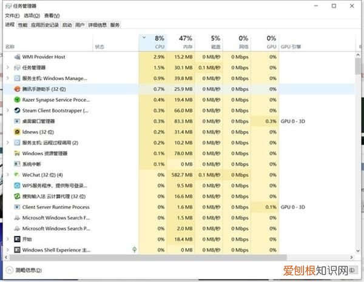Click the vertical scrollbar down arrow
Viewport: 364px width, 282px height.
pos(358,250)
